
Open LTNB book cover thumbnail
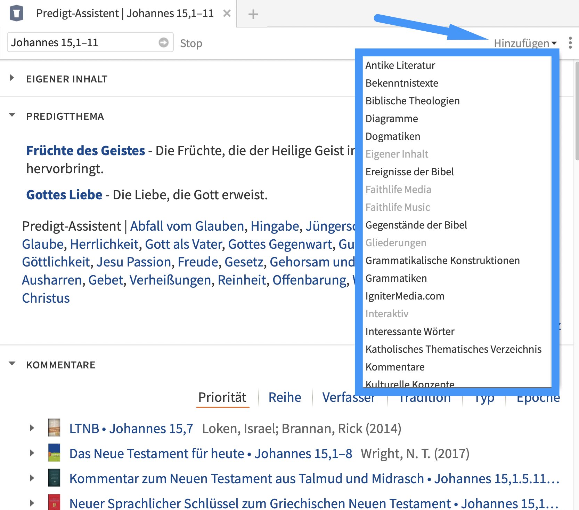54,428
